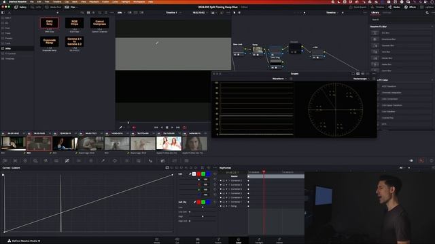The width and height of the screenshot is (435, 244).
Task: Open the Vectorscope scope type dropdown
Action: pos(362,79)
